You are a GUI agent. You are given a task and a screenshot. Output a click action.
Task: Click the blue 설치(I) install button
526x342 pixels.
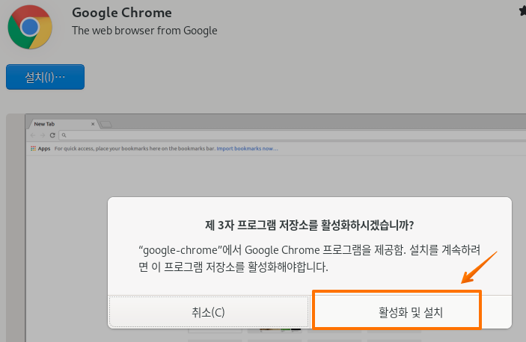pyautogui.click(x=46, y=78)
